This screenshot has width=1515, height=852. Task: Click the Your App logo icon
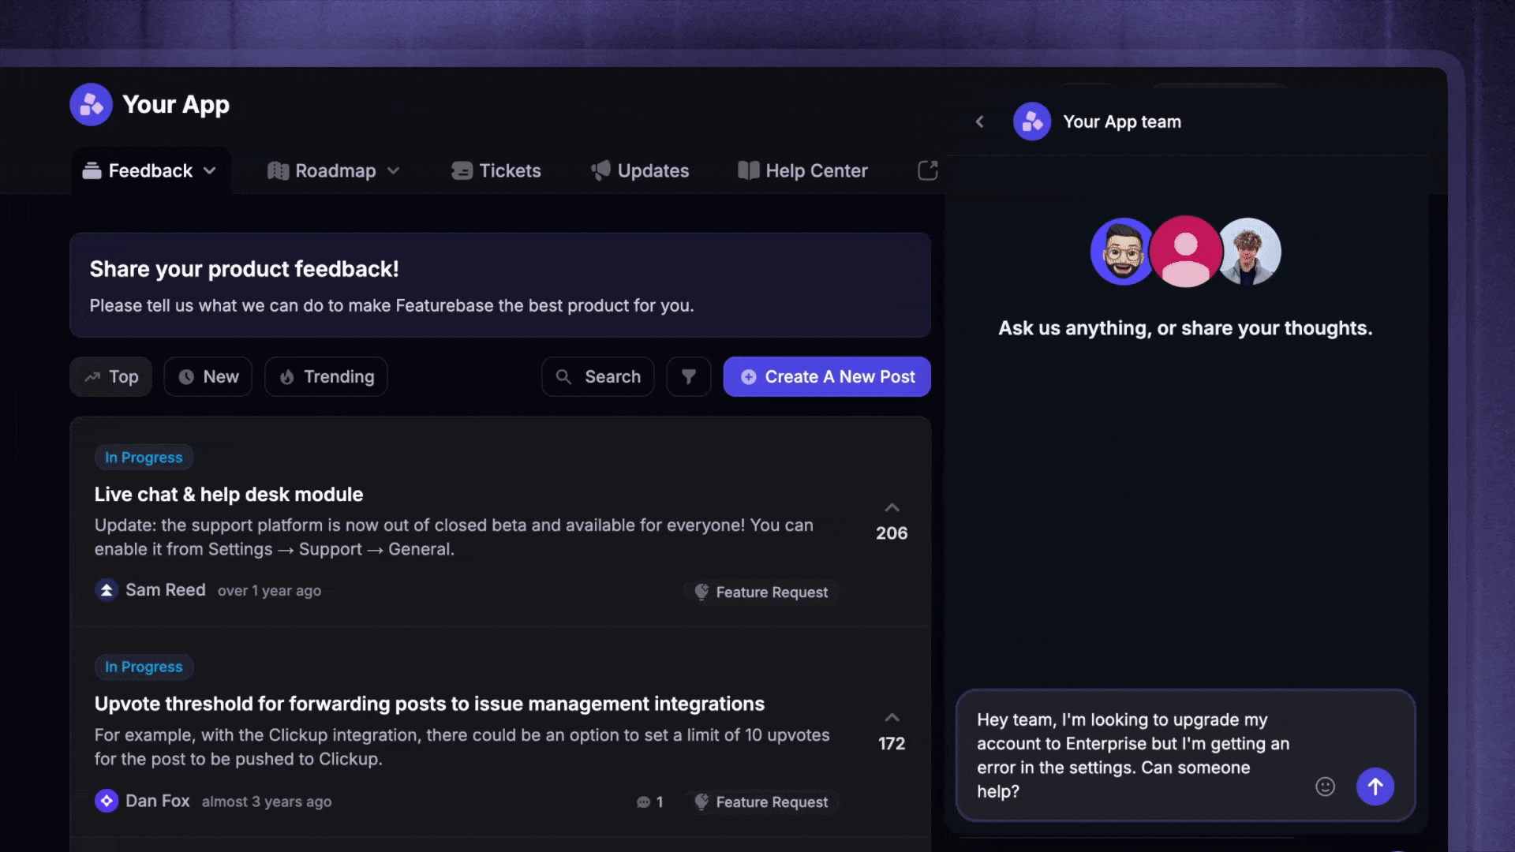(91, 104)
